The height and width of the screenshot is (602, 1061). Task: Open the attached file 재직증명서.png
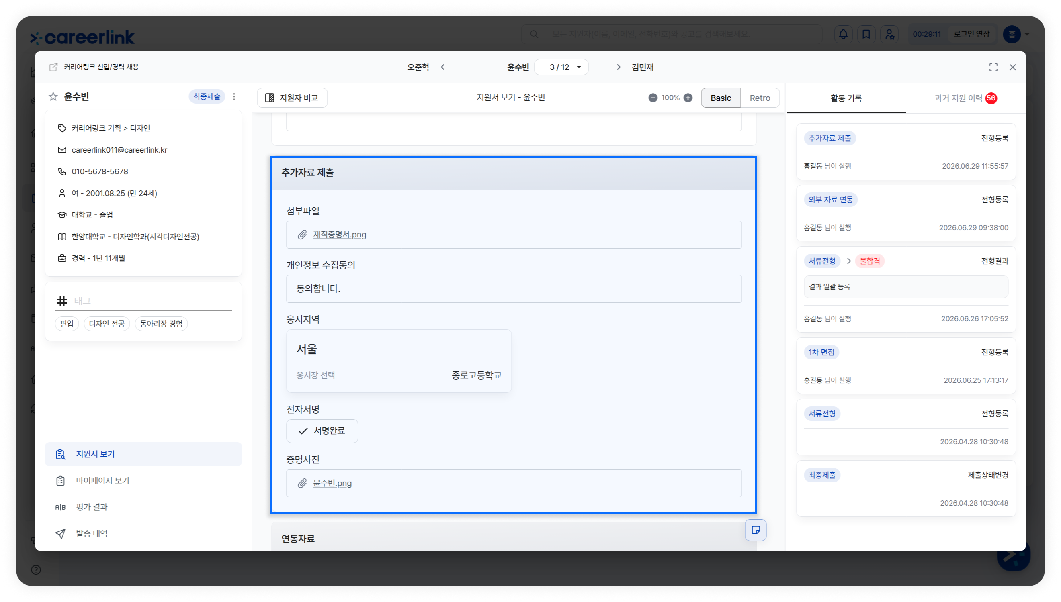coord(340,235)
